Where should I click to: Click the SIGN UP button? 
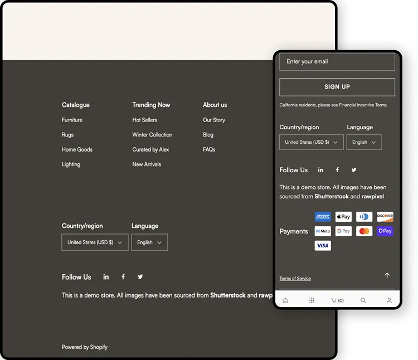[337, 87]
